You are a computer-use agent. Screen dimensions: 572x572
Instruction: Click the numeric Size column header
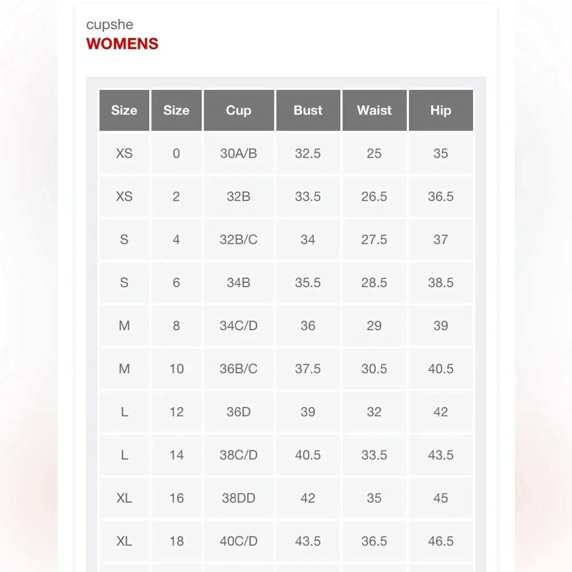tap(177, 110)
